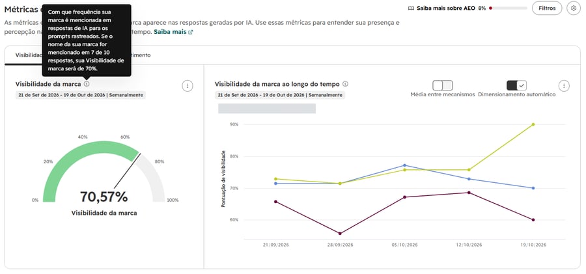Switch to the partially hidden tab ending in 'imento'
Image resolution: width=586 pixels, height=274 pixels.
pyautogui.click(x=141, y=55)
